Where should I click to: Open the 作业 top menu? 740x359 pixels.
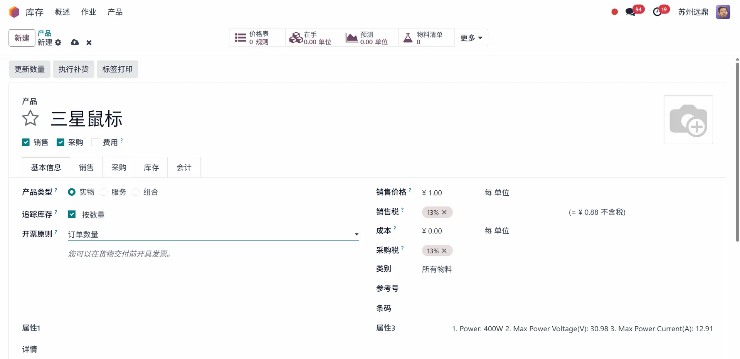click(x=88, y=12)
